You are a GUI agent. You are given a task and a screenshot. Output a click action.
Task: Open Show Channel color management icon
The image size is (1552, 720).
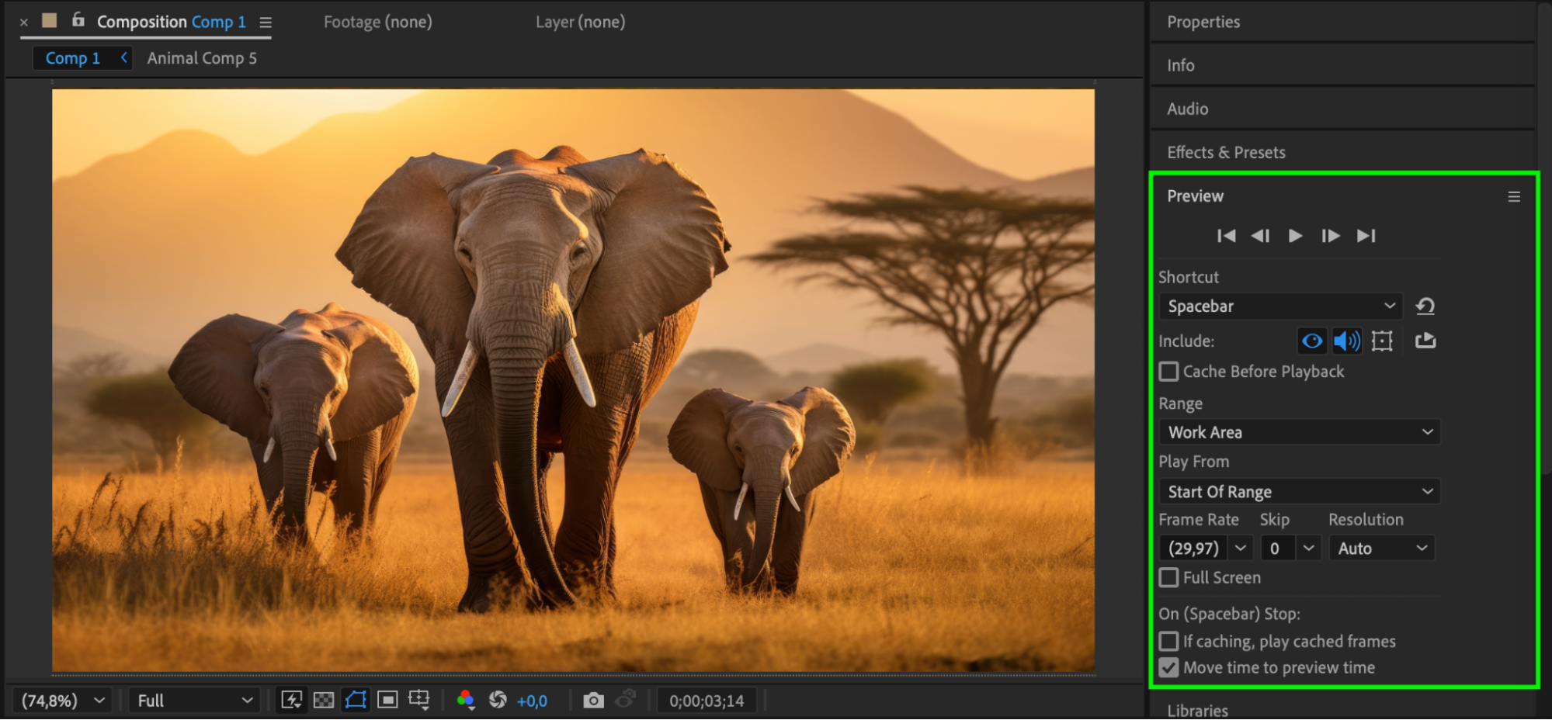point(465,700)
